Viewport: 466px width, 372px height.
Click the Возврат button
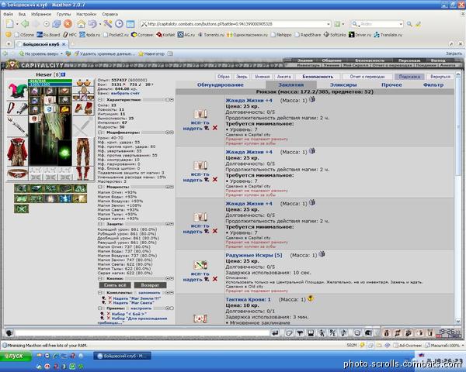(x=150, y=285)
